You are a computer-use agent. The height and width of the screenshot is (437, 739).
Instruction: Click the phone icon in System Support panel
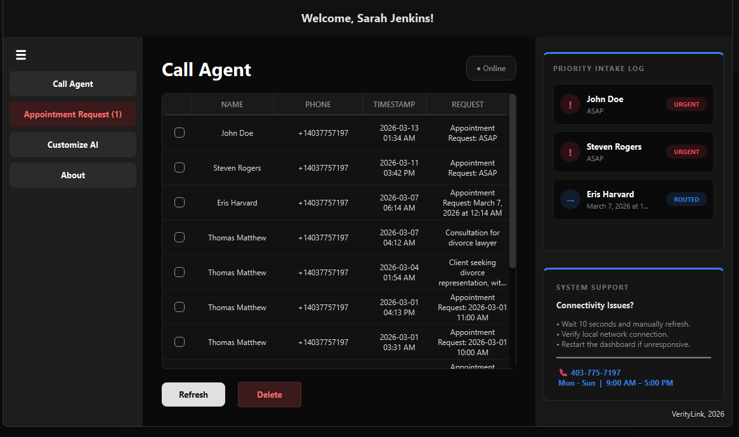click(x=563, y=372)
